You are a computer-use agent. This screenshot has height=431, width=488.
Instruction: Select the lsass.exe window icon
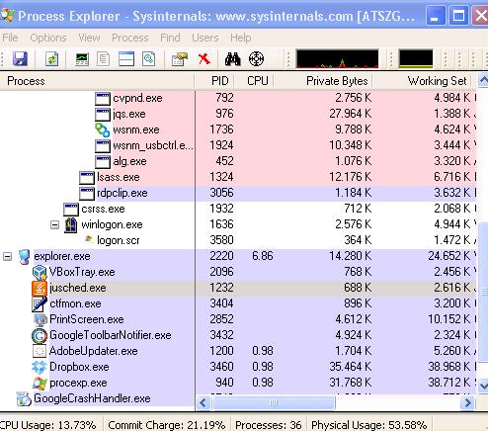(87, 178)
